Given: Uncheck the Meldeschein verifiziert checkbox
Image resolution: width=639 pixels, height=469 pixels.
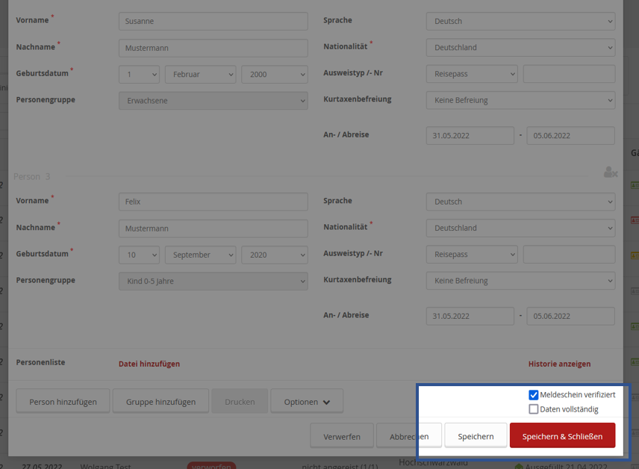Looking at the screenshot, I should [x=533, y=395].
